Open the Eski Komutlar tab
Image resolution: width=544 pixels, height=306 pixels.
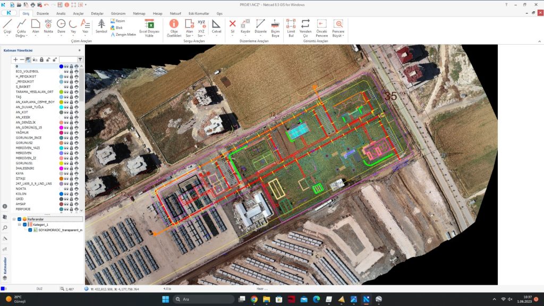tap(199, 13)
